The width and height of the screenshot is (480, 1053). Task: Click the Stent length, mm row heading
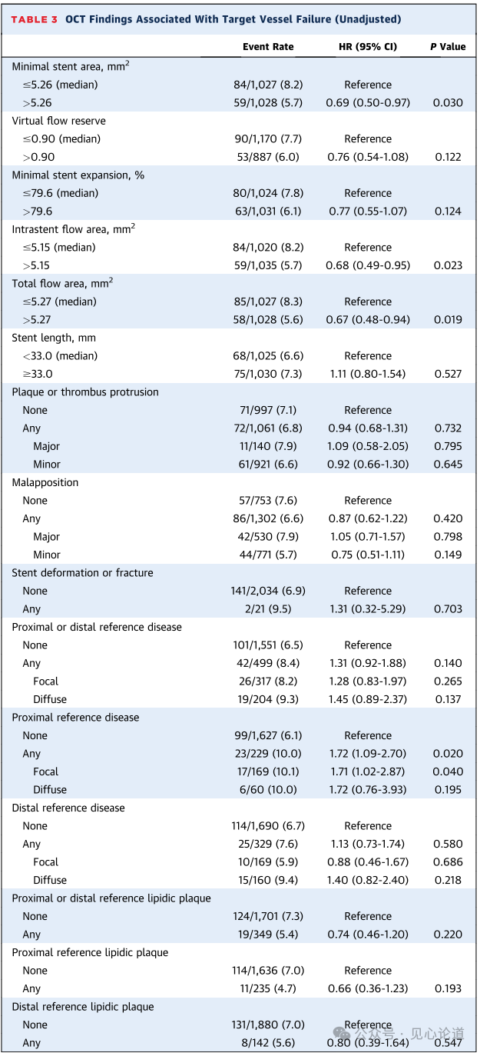(x=54, y=338)
